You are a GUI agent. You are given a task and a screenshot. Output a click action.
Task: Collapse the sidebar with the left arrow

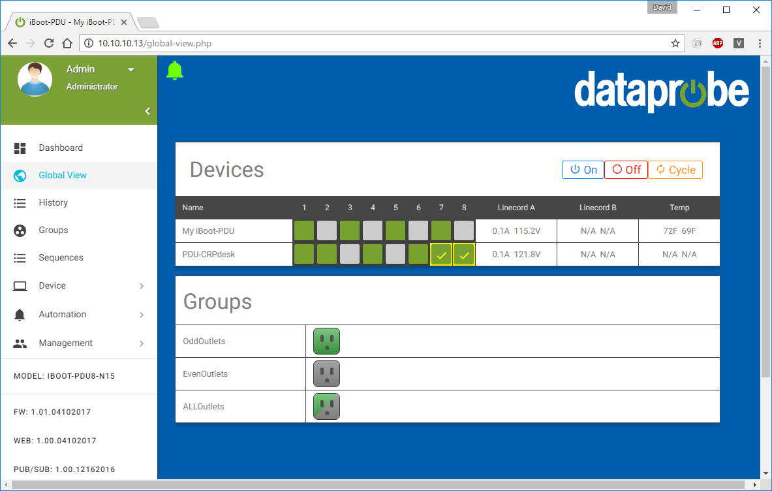tap(147, 111)
